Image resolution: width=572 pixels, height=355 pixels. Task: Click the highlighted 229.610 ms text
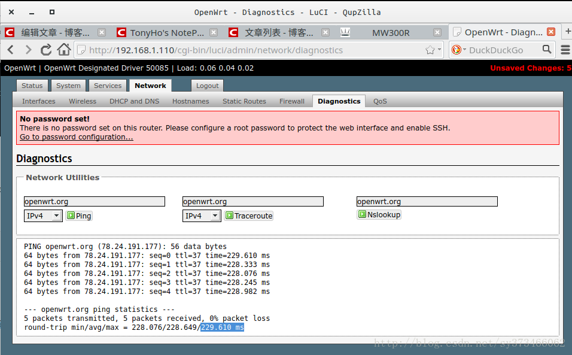click(x=222, y=327)
